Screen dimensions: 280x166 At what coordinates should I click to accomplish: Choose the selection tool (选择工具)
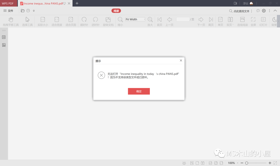pyautogui.click(x=27, y=21)
